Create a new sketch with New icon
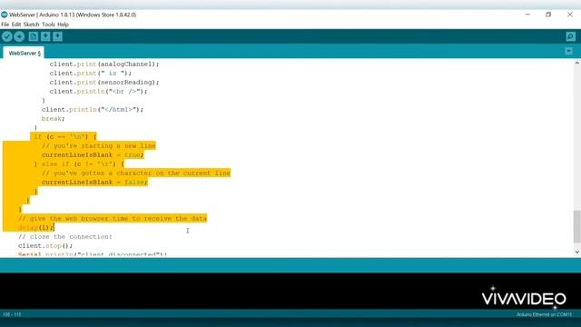Screen dimensions: 581x327 click(34, 36)
